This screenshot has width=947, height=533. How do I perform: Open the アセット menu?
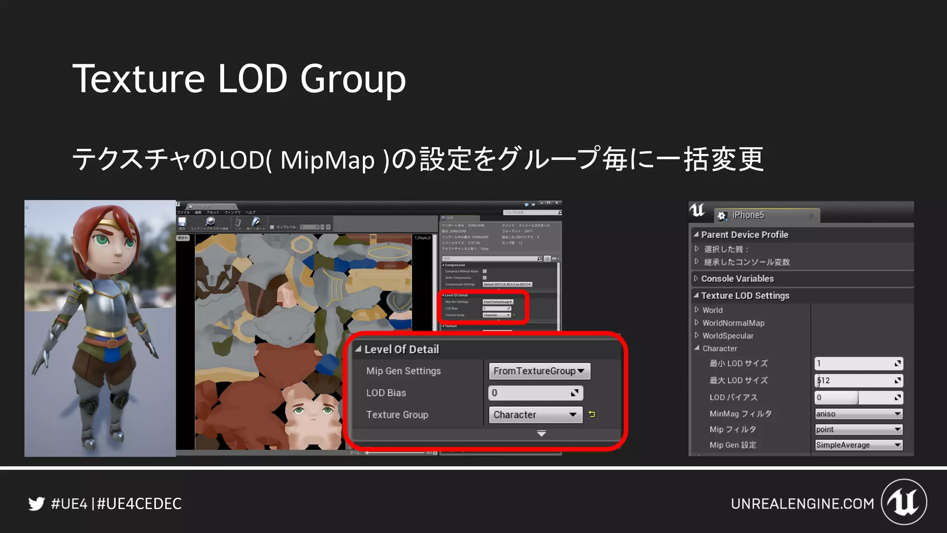click(x=213, y=212)
